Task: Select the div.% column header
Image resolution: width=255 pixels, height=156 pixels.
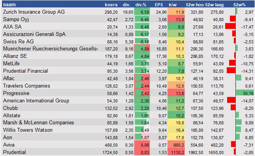Action: [141, 5]
